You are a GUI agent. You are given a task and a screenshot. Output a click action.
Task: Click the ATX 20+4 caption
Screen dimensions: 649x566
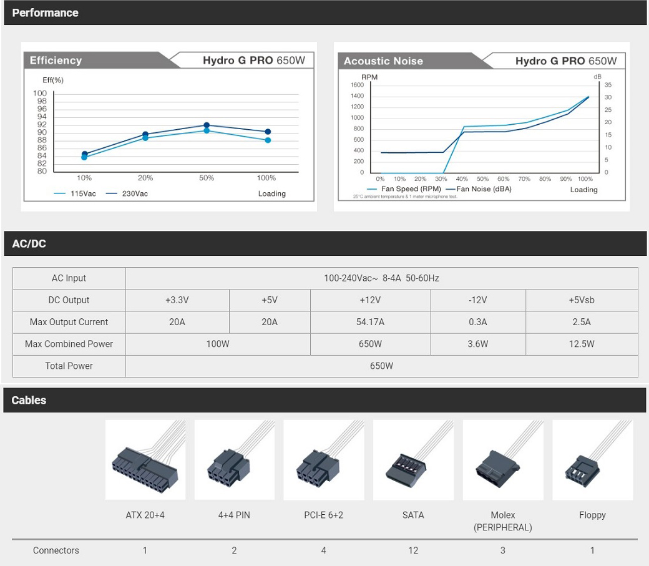click(145, 515)
